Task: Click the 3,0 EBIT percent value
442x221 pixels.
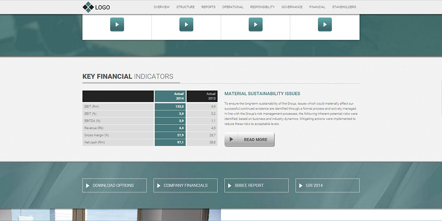Action: point(181,114)
